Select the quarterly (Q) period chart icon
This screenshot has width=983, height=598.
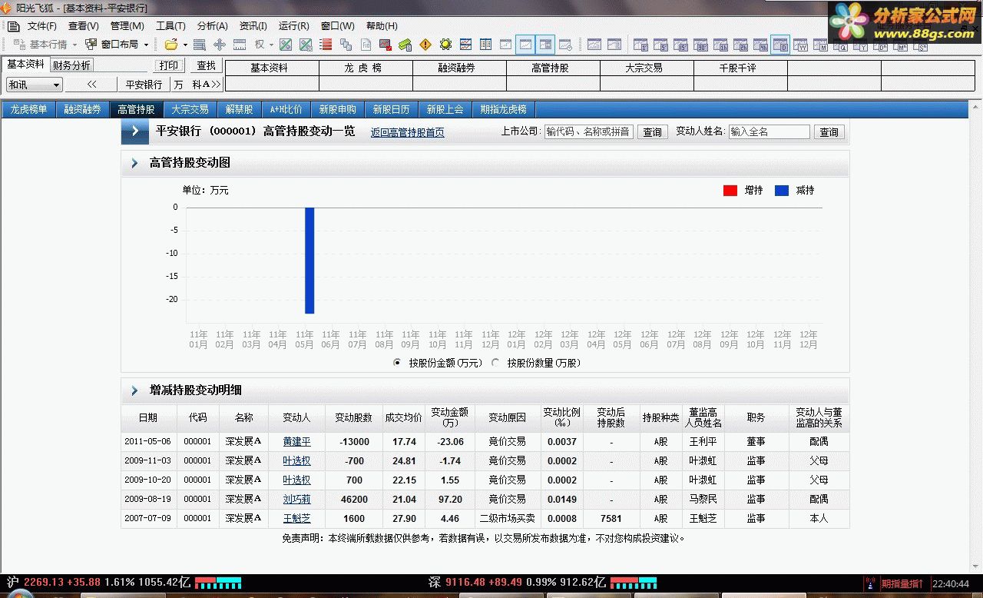[840, 46]
